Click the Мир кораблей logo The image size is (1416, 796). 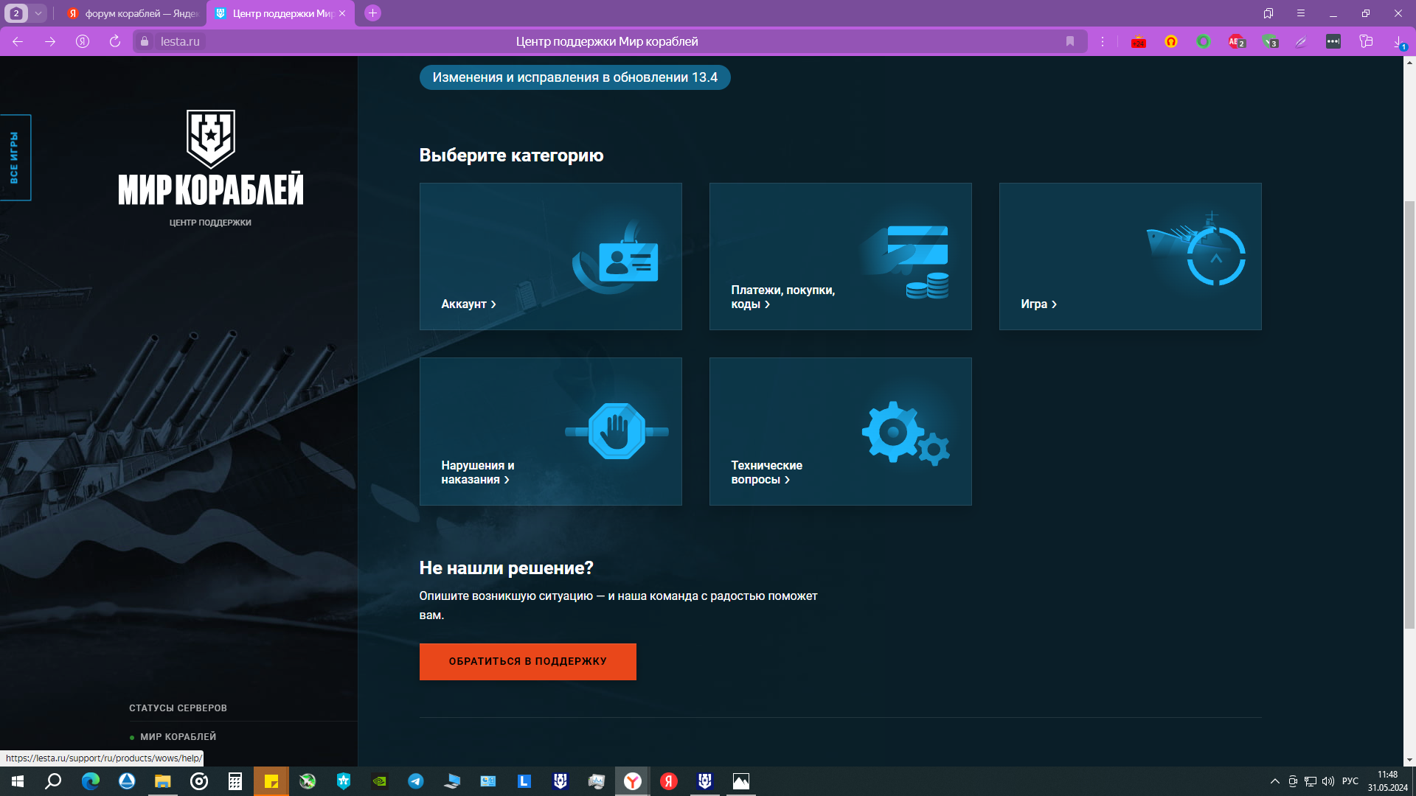tap(210, 157)
